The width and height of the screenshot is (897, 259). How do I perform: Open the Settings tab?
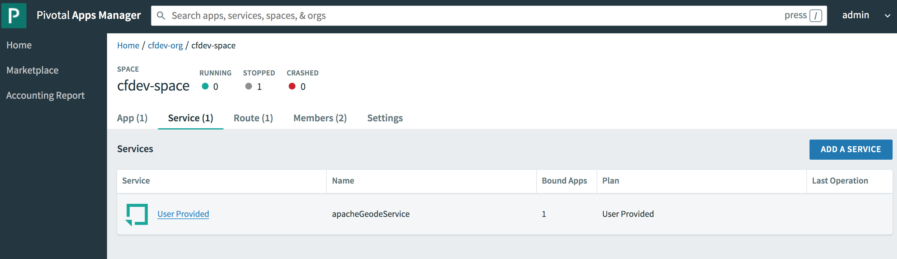385,118
